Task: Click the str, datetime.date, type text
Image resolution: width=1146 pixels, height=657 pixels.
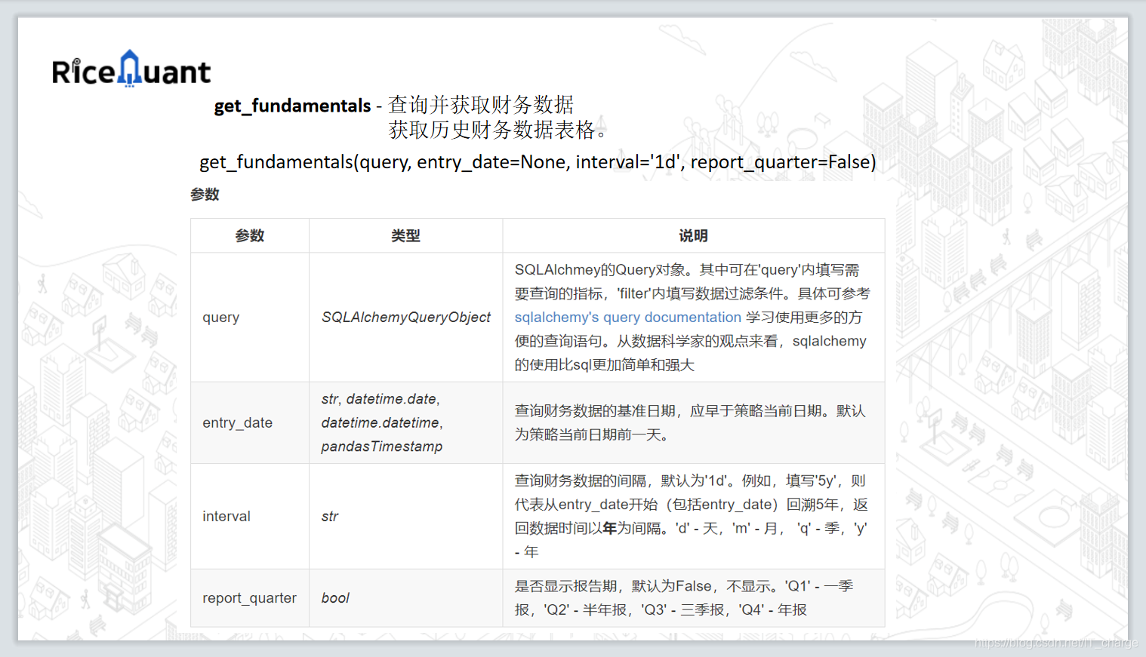Action: (x=380, y=399)
